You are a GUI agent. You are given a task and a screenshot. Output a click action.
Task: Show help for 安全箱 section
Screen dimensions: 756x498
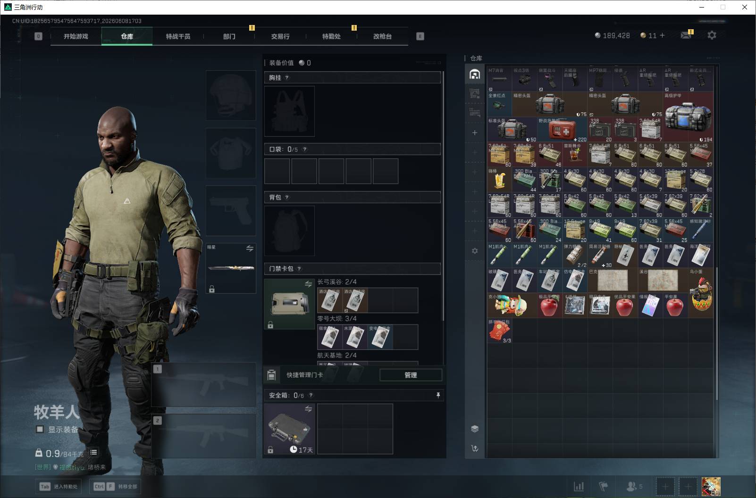(x=311, y=396)
